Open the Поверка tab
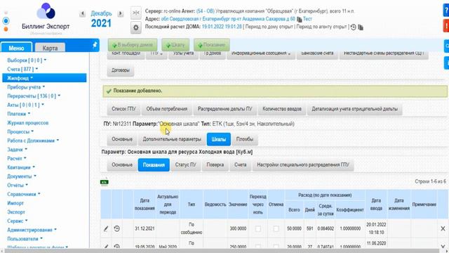449x253 pixels. click(x=215, y=165)
